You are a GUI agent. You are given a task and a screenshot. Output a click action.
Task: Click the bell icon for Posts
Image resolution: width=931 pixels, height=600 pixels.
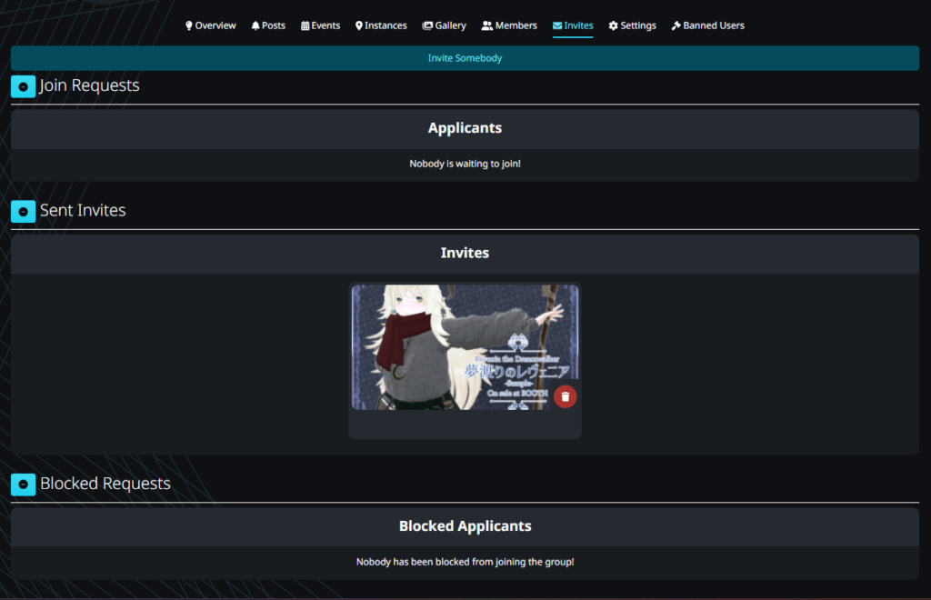tap(255, 25)
